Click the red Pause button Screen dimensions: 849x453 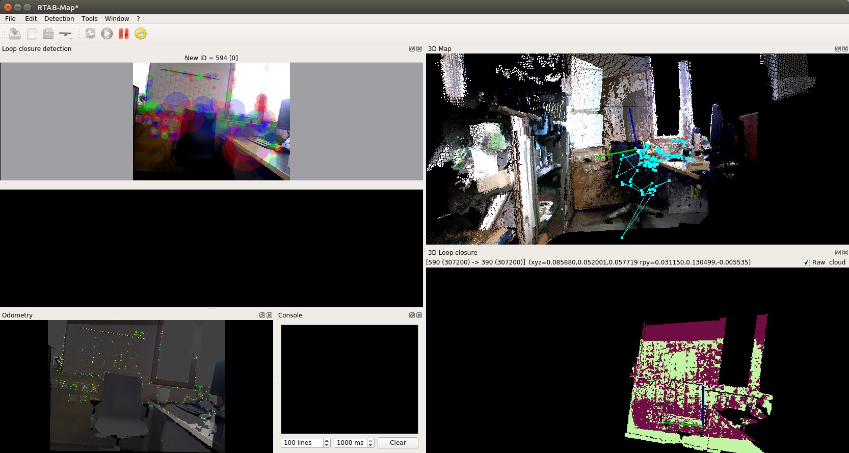[x=124, y=34]
